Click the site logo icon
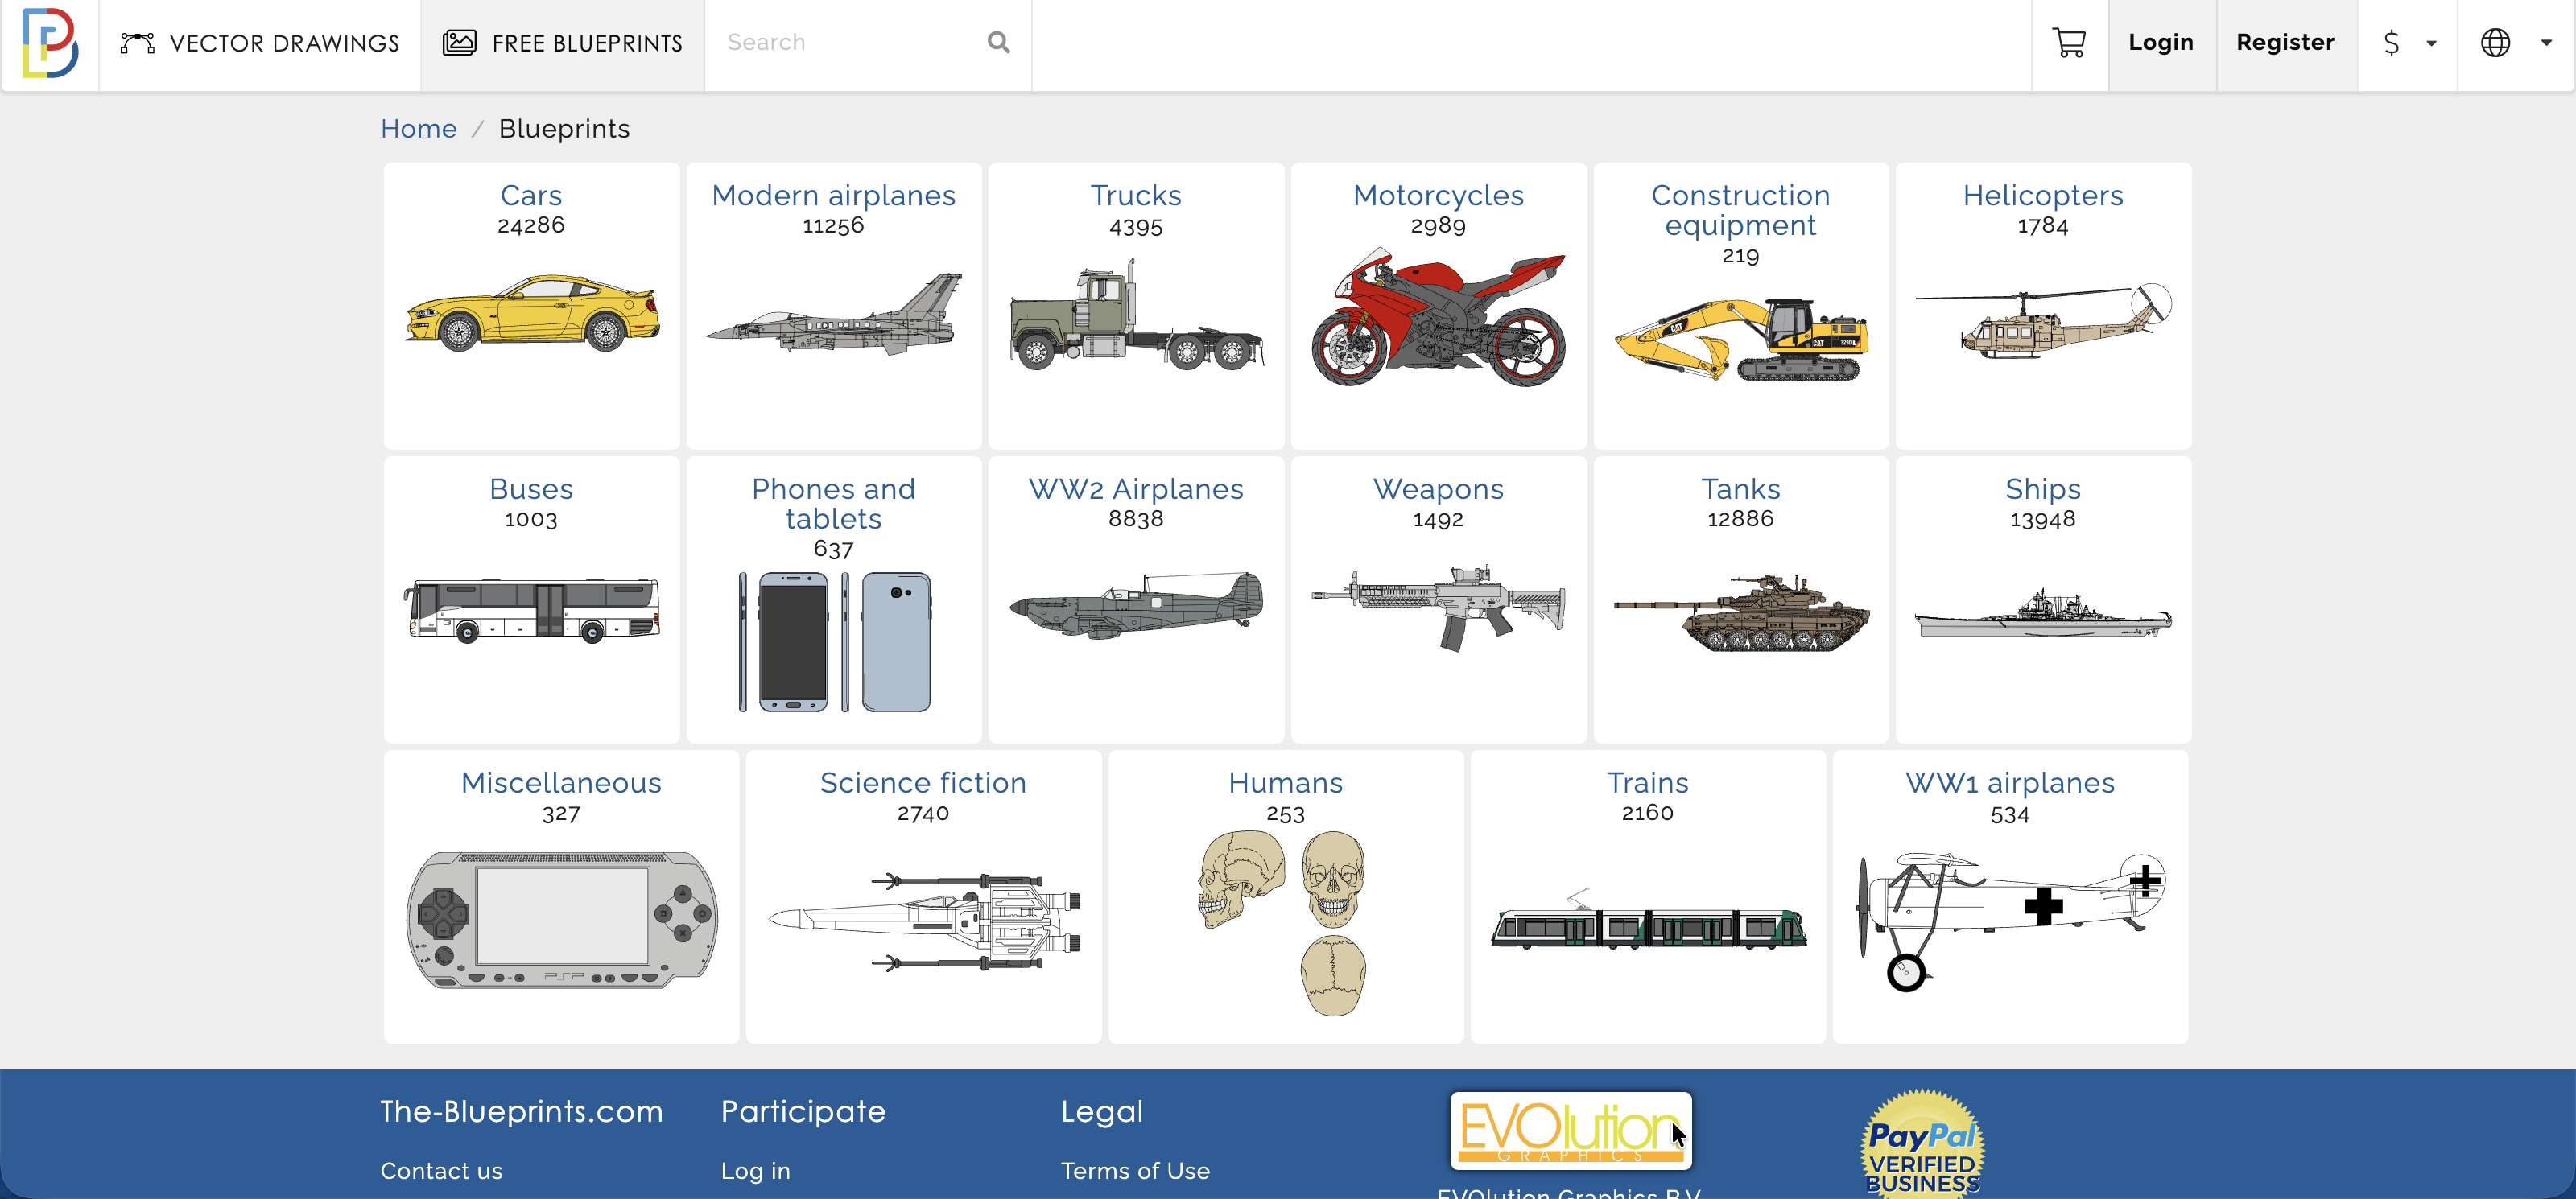This screenshot has height=1199, width=2576. (50, 43)
